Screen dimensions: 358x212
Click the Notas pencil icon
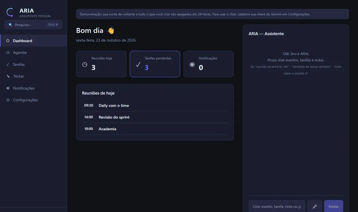[8, 76]
